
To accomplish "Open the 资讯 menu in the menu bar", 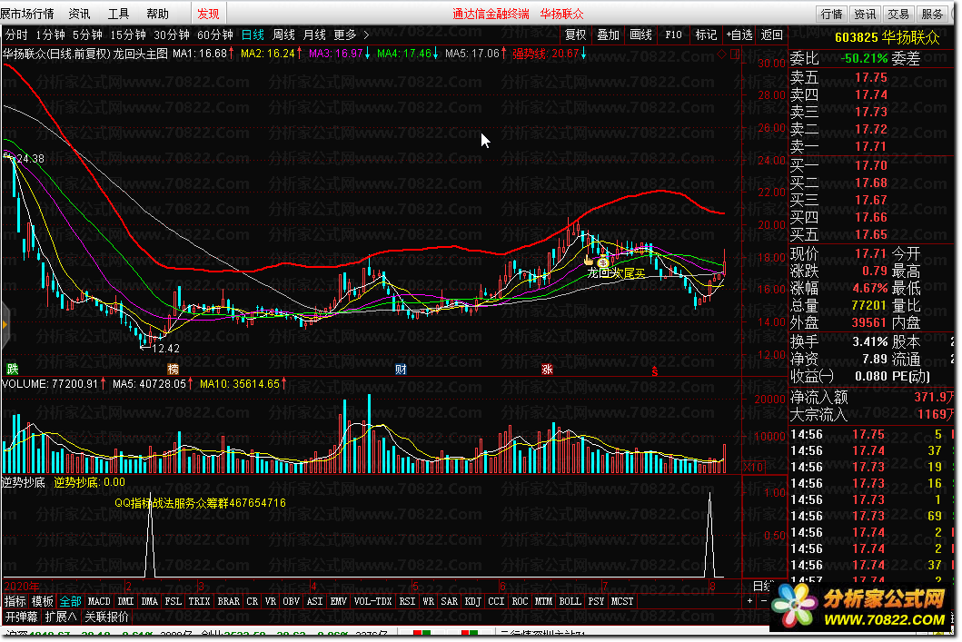I will (79, 14).
